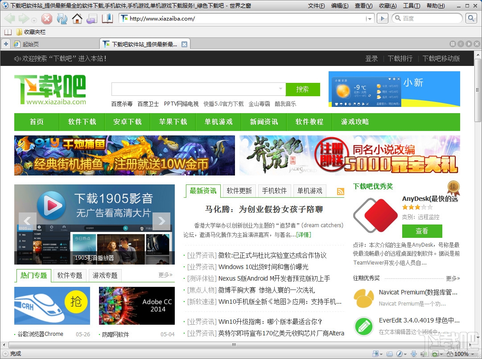
Task: Click the horizontal scrollbar thumb
Action: coord(234,345)
